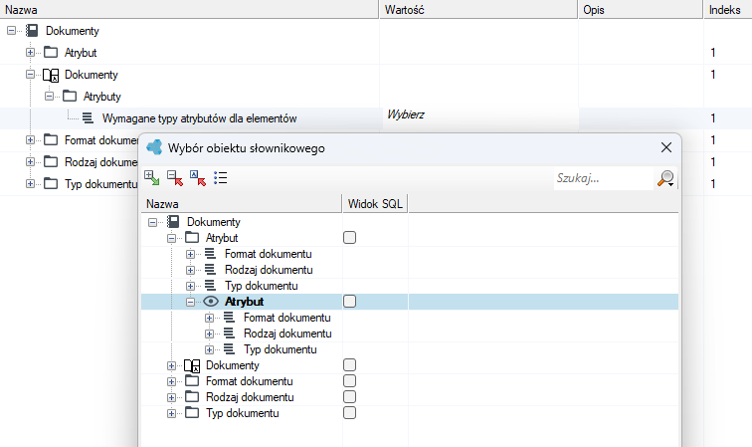The height and width of the screenshot is (447, 752).
Task: Click the folder icon of Rodzaj dokumentu in dialog
Action: [x=192, y=397]
